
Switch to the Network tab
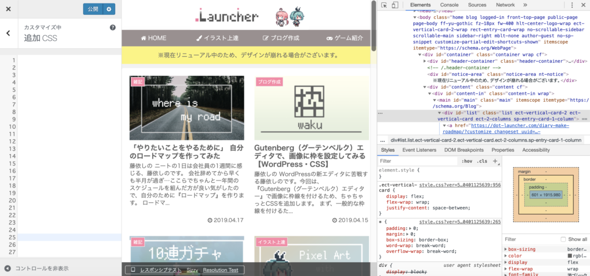[x=505, y=5]
